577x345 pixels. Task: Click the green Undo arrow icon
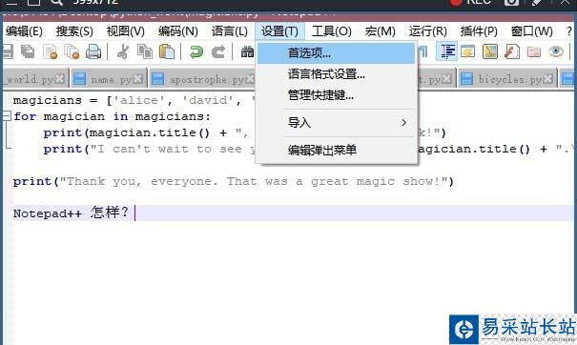(196, 51)
